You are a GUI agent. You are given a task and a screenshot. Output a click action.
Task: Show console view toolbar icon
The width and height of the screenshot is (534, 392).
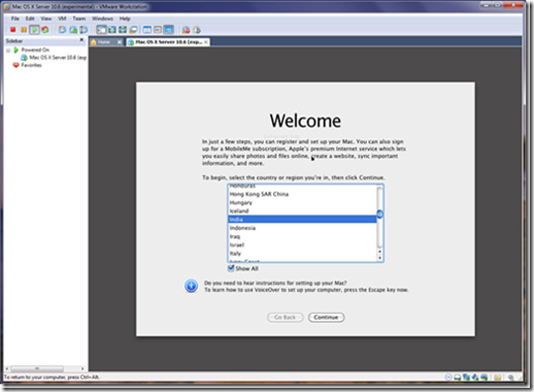[x=168, y=30]
